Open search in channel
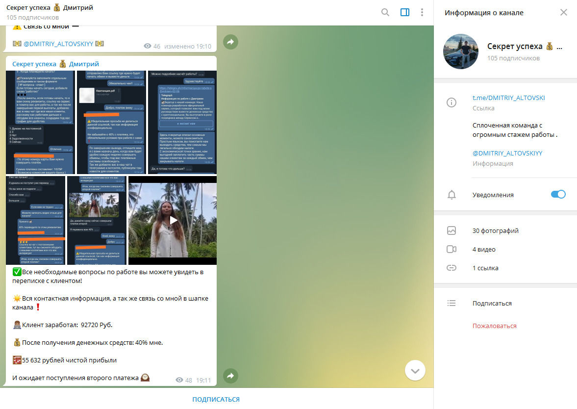Screen dimensions: 577x409 [x=385, y=13]
